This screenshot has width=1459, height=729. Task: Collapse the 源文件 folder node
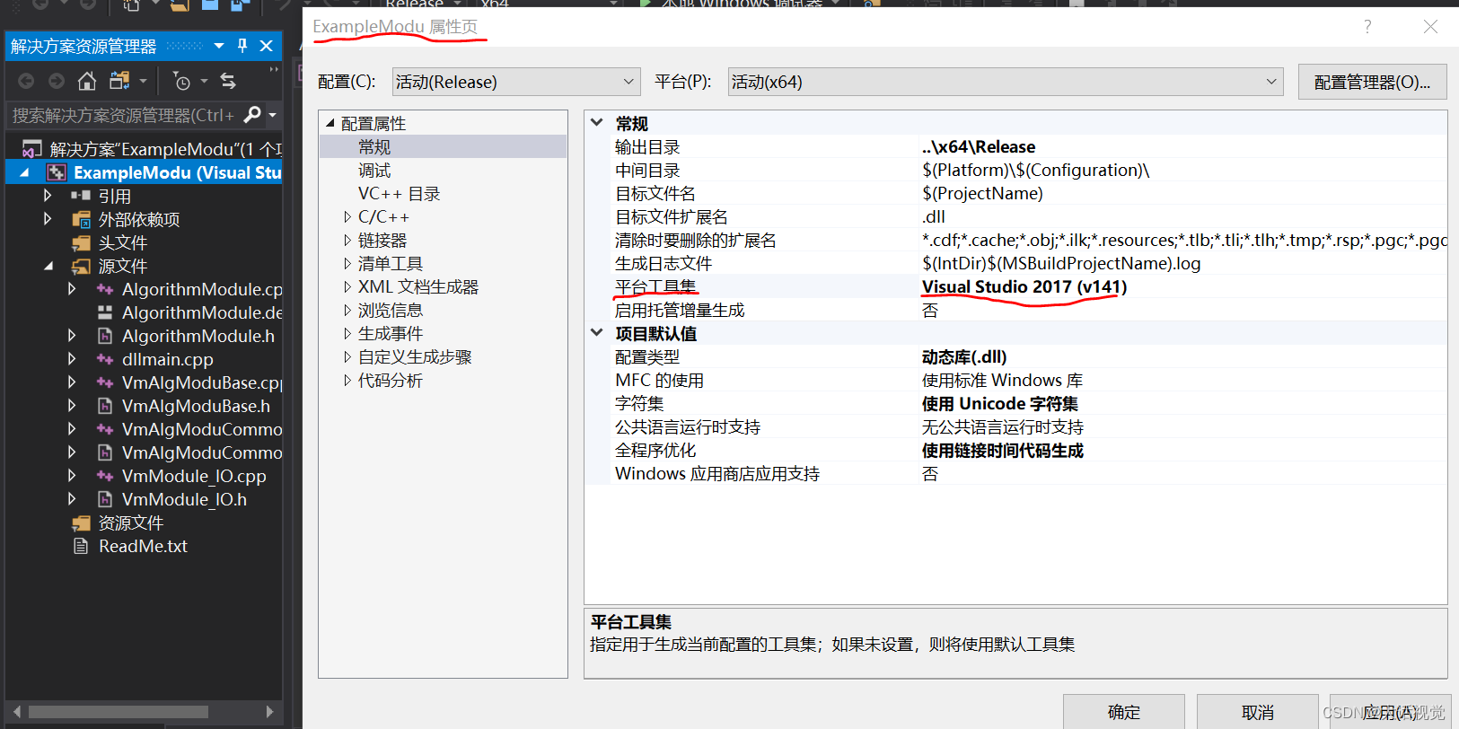click(x=48, y=266)
